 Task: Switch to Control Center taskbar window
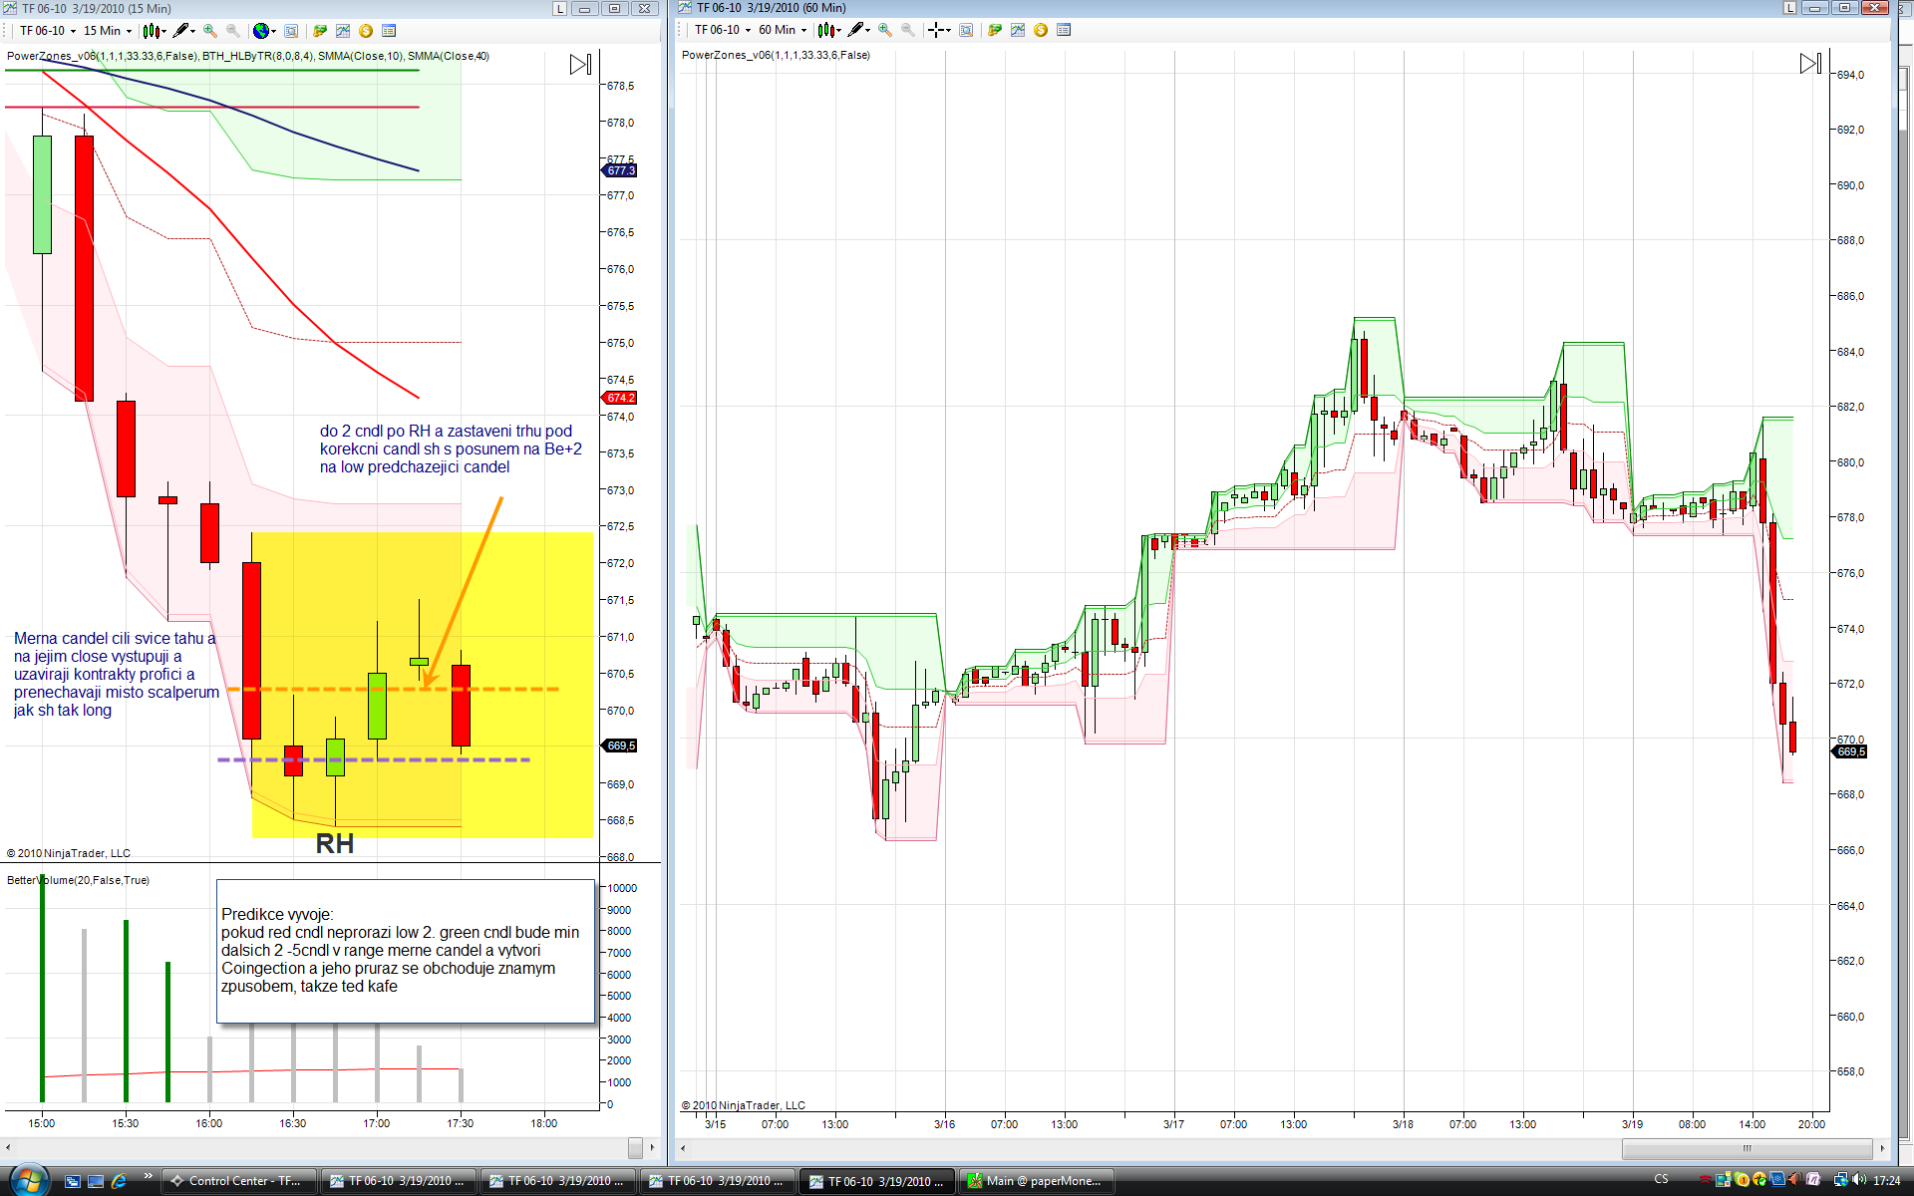pyautogui.click(x=238, y=1181)
